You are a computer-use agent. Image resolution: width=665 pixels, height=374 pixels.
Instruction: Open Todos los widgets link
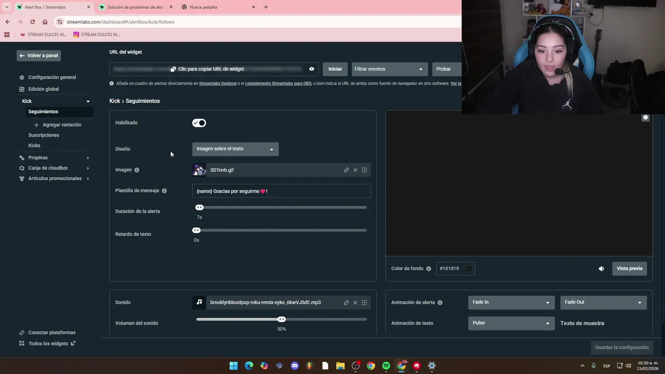[47, 343]
